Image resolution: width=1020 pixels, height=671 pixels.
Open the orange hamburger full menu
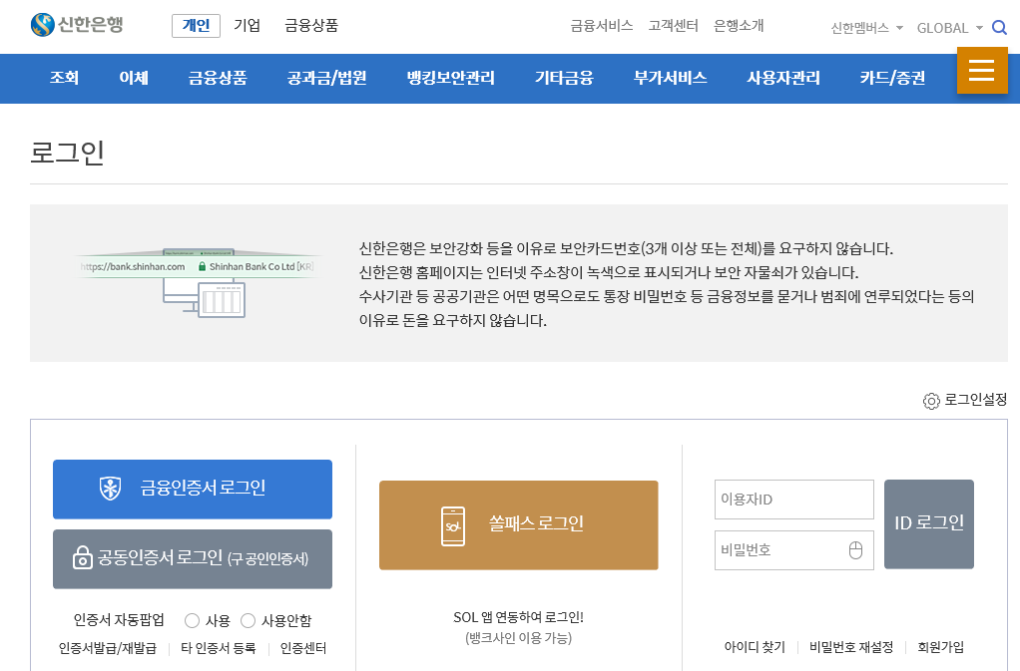pyautogui.click(x=982, y=70)
